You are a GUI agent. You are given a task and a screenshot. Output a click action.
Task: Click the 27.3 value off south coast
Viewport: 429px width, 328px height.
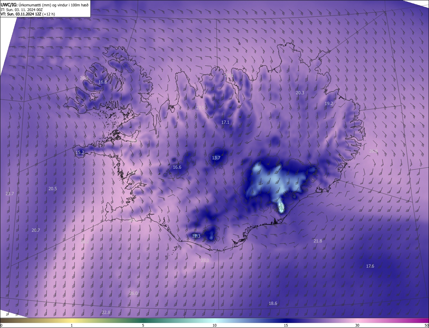pyautogui.click(x=205, y=261)
